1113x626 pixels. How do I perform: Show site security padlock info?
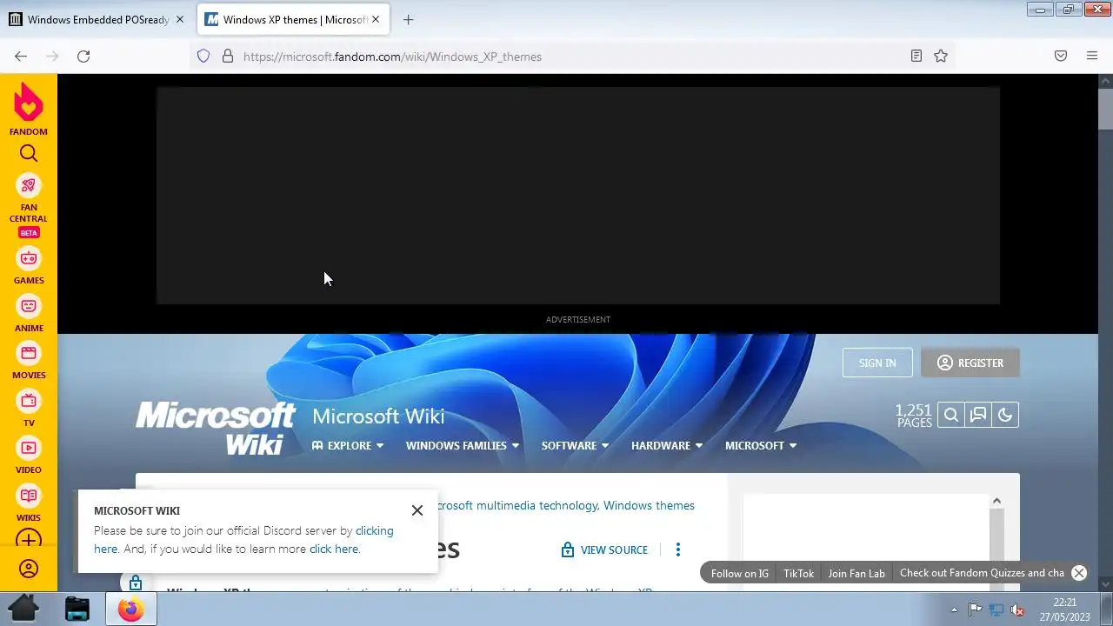coord(228,56)
